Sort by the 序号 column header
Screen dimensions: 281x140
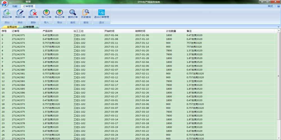[4, 31]
